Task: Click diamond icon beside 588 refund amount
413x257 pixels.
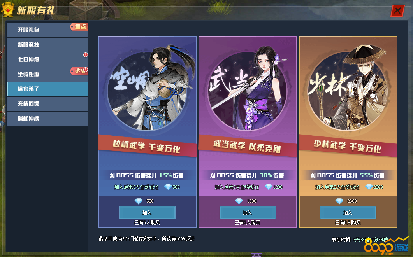Action: (x=168, y=187)
